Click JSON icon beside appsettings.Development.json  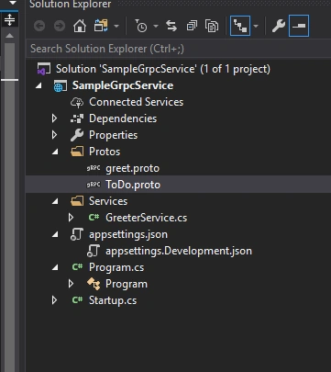(94, 251)
